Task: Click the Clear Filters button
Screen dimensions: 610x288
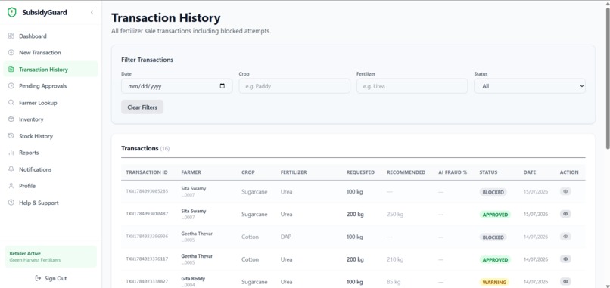Action: pos(142,107)
